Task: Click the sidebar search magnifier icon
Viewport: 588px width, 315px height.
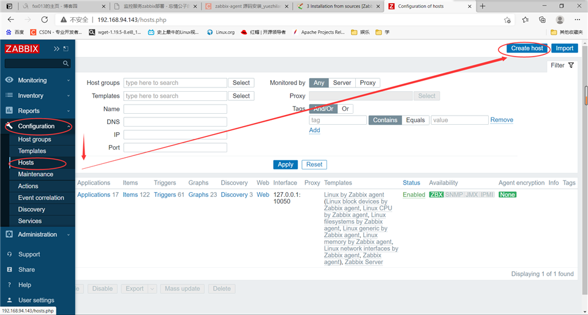Action: click(66, 63)
